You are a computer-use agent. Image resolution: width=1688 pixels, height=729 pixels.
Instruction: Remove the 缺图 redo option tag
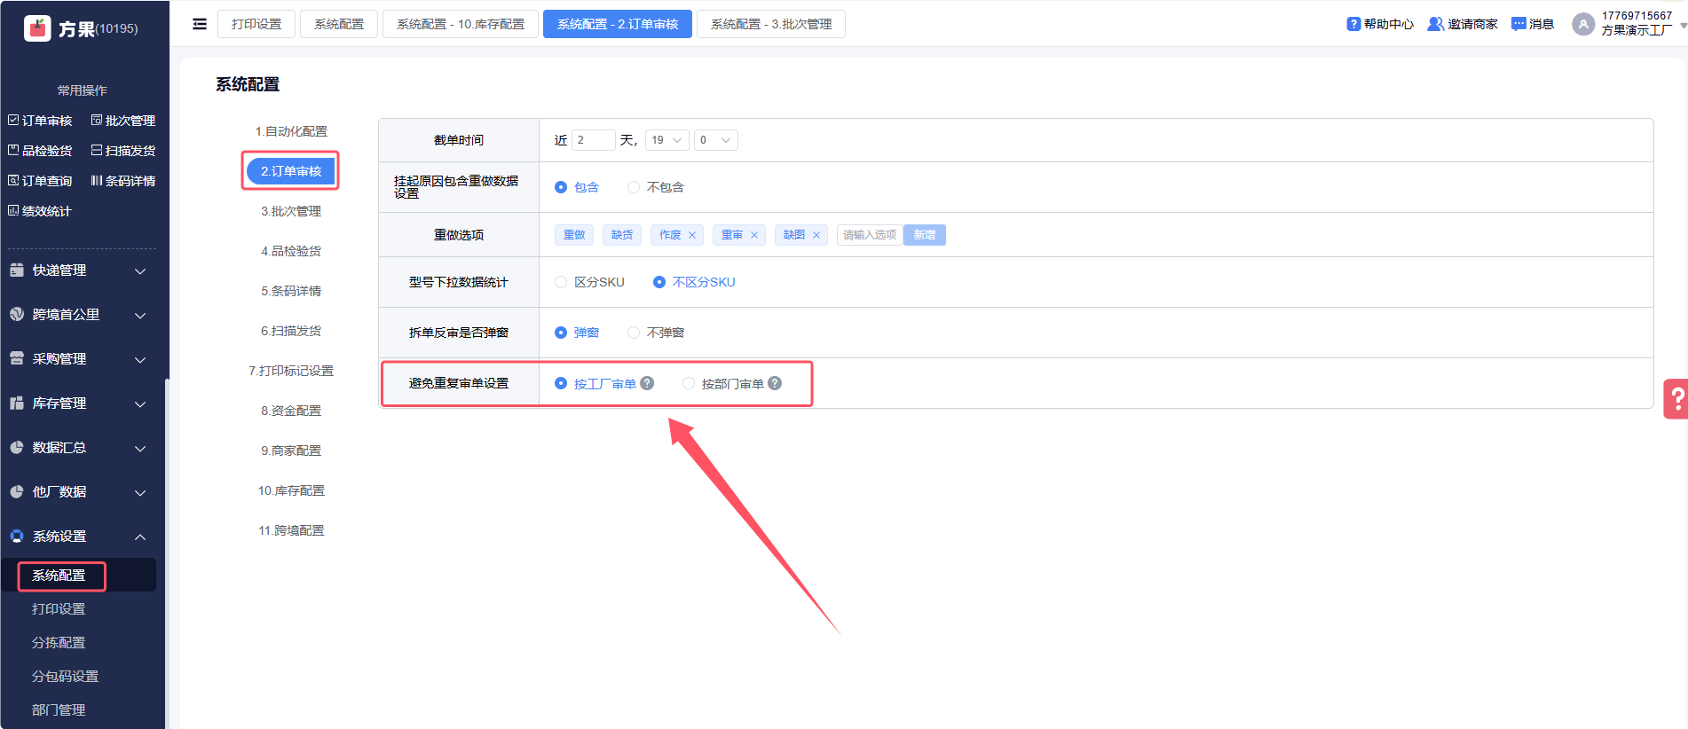point(816,235)
